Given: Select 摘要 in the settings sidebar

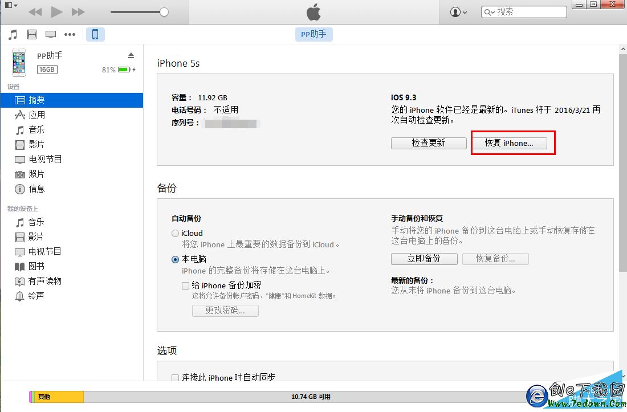Looking at the screenshot, I should pyautogui.click(x=72, y=100).
